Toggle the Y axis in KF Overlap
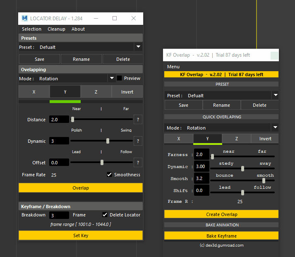The height and width of the screenshot is (257, 295). (208, 139)
